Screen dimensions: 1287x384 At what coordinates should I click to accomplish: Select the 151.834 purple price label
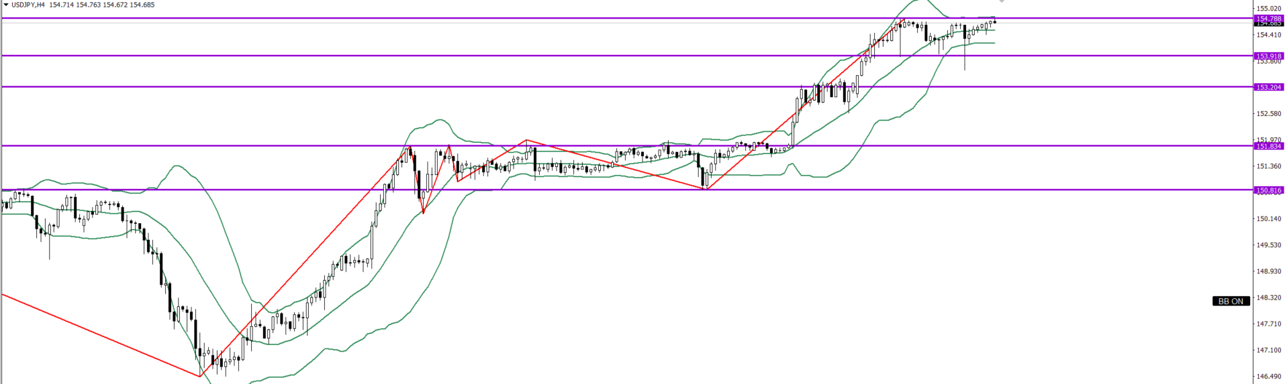(1269, 146)
